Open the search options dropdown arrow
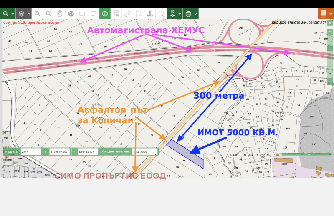Viewport: 334px width, 216px height. [13, 14]
